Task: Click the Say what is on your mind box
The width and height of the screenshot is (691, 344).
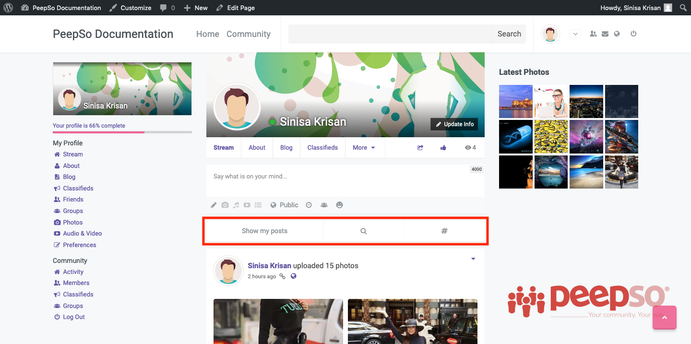Action: [x=345, y=180]
